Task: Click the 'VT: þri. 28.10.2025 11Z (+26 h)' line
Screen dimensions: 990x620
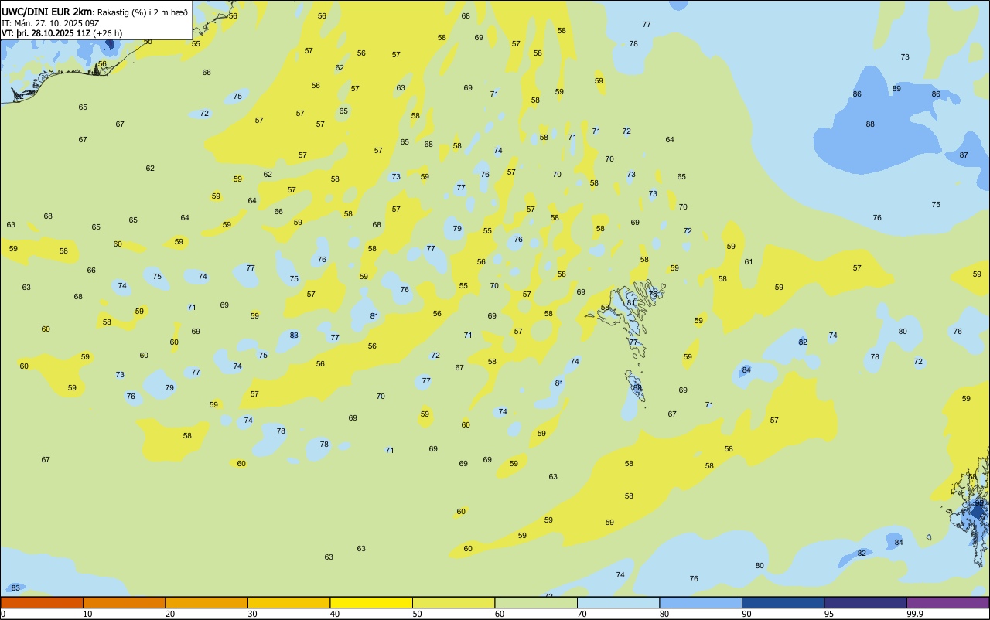Action: pyautogui.click(x=62, y=33)
